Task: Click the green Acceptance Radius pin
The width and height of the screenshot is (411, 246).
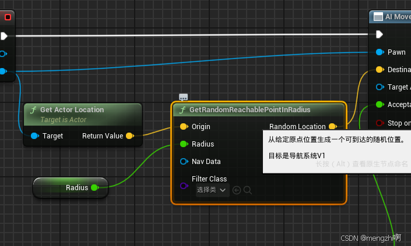Action: (380, 104)
